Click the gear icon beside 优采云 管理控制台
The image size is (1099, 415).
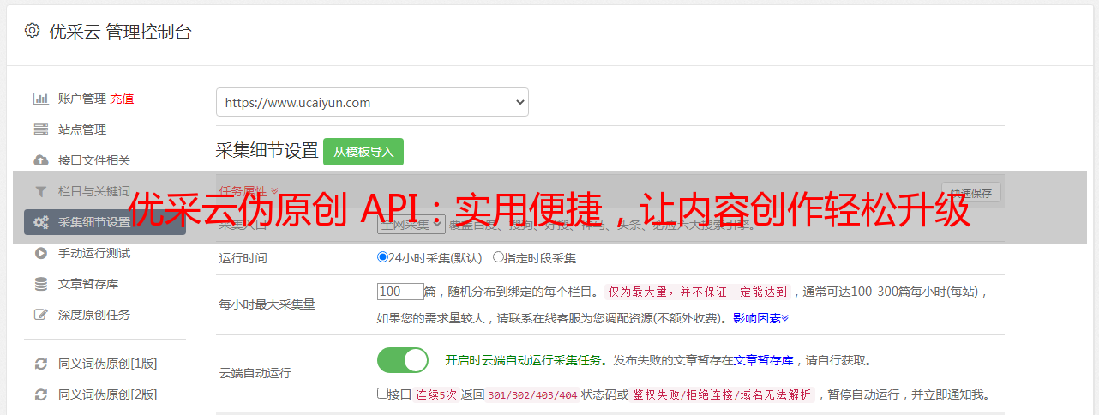point(32,31)
